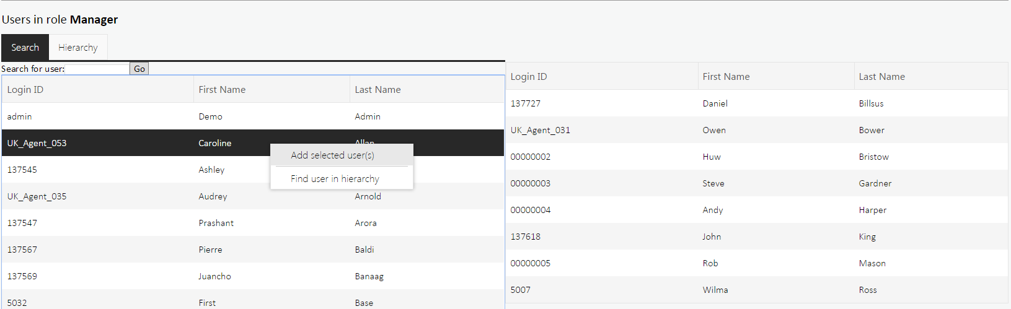1011x309 pixels.
Task: Choose Add selected user(s) from menu
Action: click(333, 155)
